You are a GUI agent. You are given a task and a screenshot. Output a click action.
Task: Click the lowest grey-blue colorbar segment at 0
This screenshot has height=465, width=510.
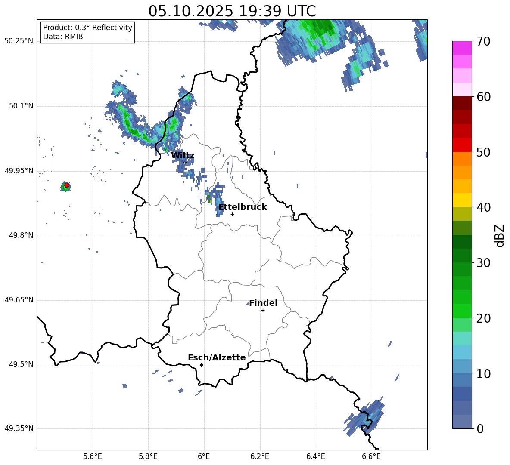point(462,422)
